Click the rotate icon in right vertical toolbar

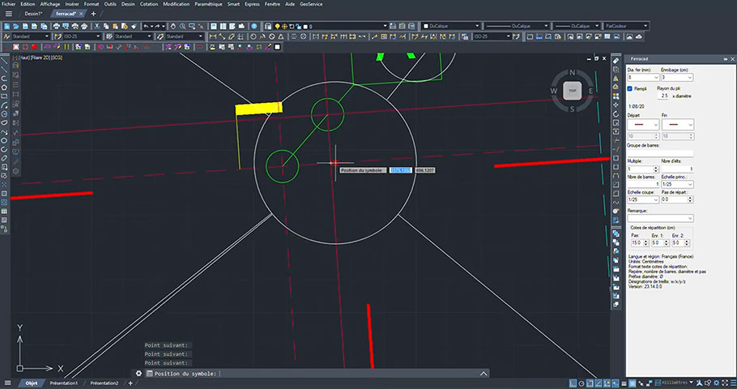616,113
